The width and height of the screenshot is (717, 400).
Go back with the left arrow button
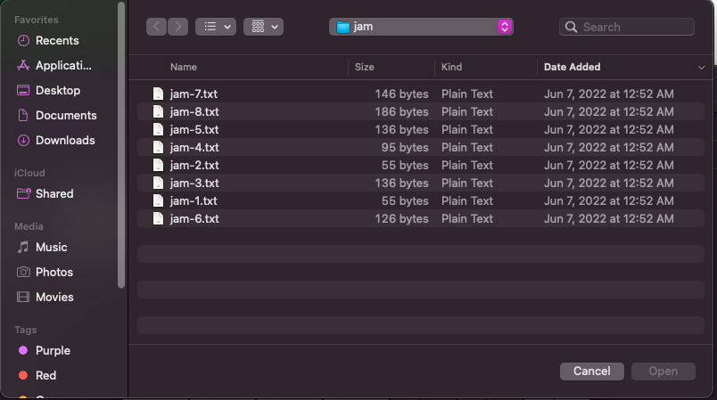pyautogui.click(x=156, y=27)
